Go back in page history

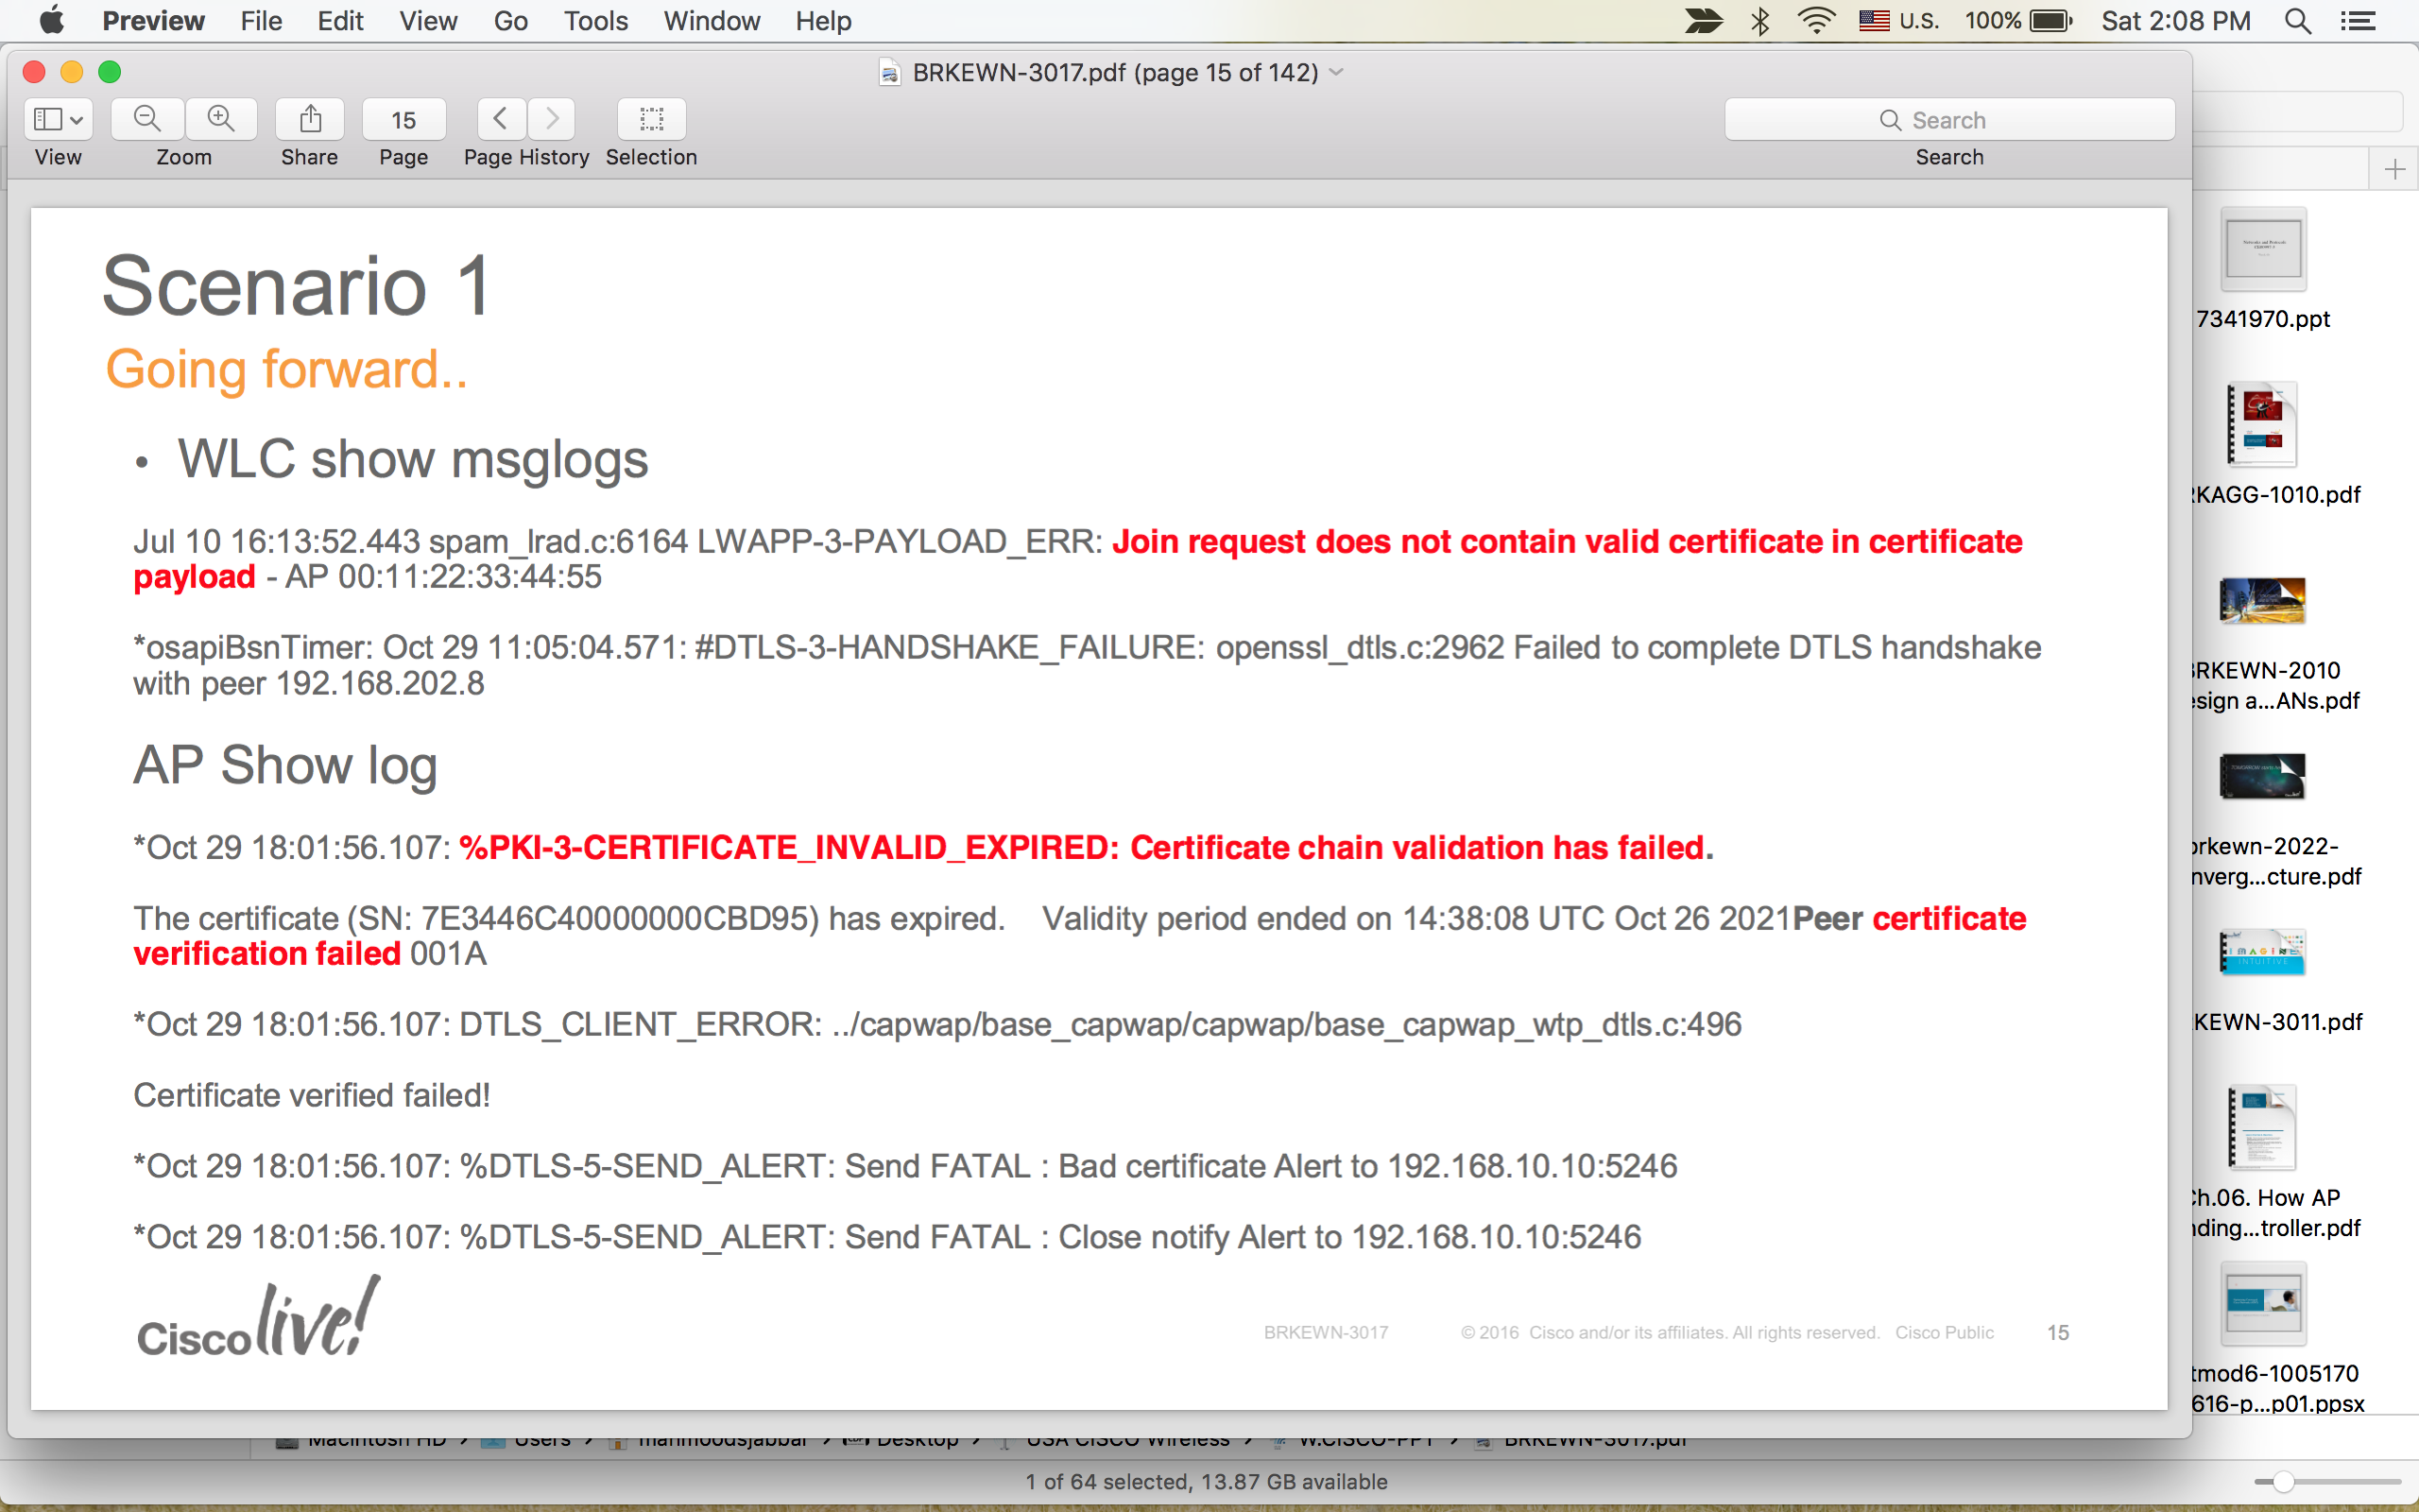(501, 119)
